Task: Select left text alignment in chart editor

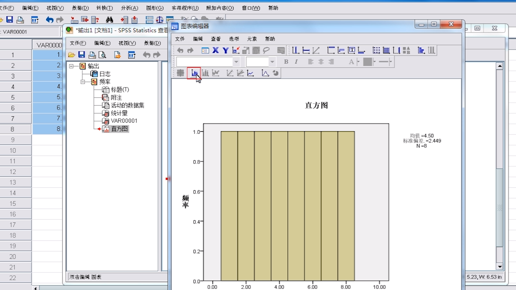Action: click(x=311, y=62)
